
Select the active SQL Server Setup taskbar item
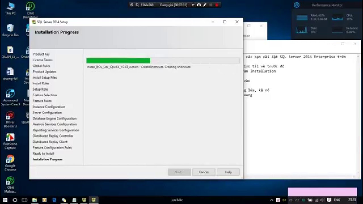[94, 200]
